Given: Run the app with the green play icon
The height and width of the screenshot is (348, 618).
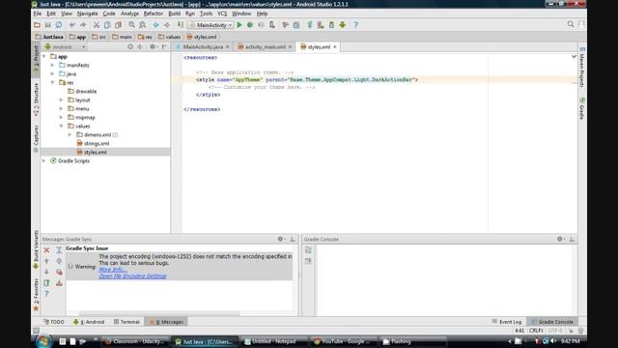Looking at the screenshot, I should [x=239, y=25].
